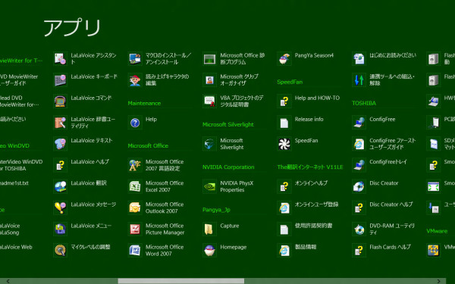Open NVIDIA PhysX Properties icon

209,186
